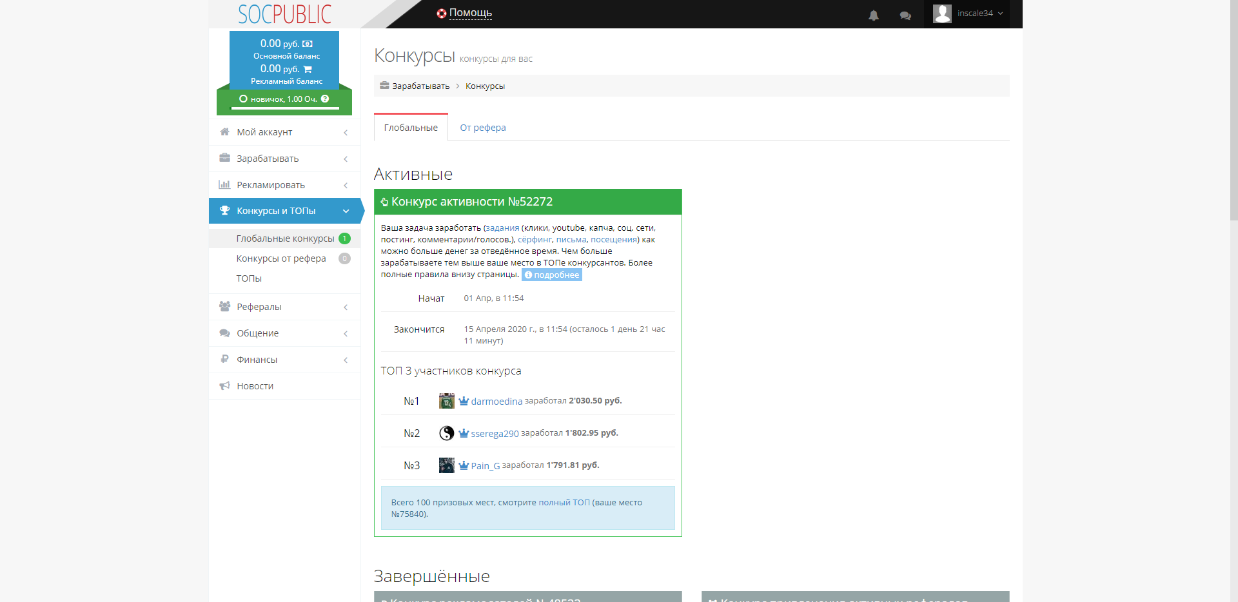The image size is (1238, 602).
Task: Click the Конкурсы breadcrumb item
Action: click(x=485, y=86)
